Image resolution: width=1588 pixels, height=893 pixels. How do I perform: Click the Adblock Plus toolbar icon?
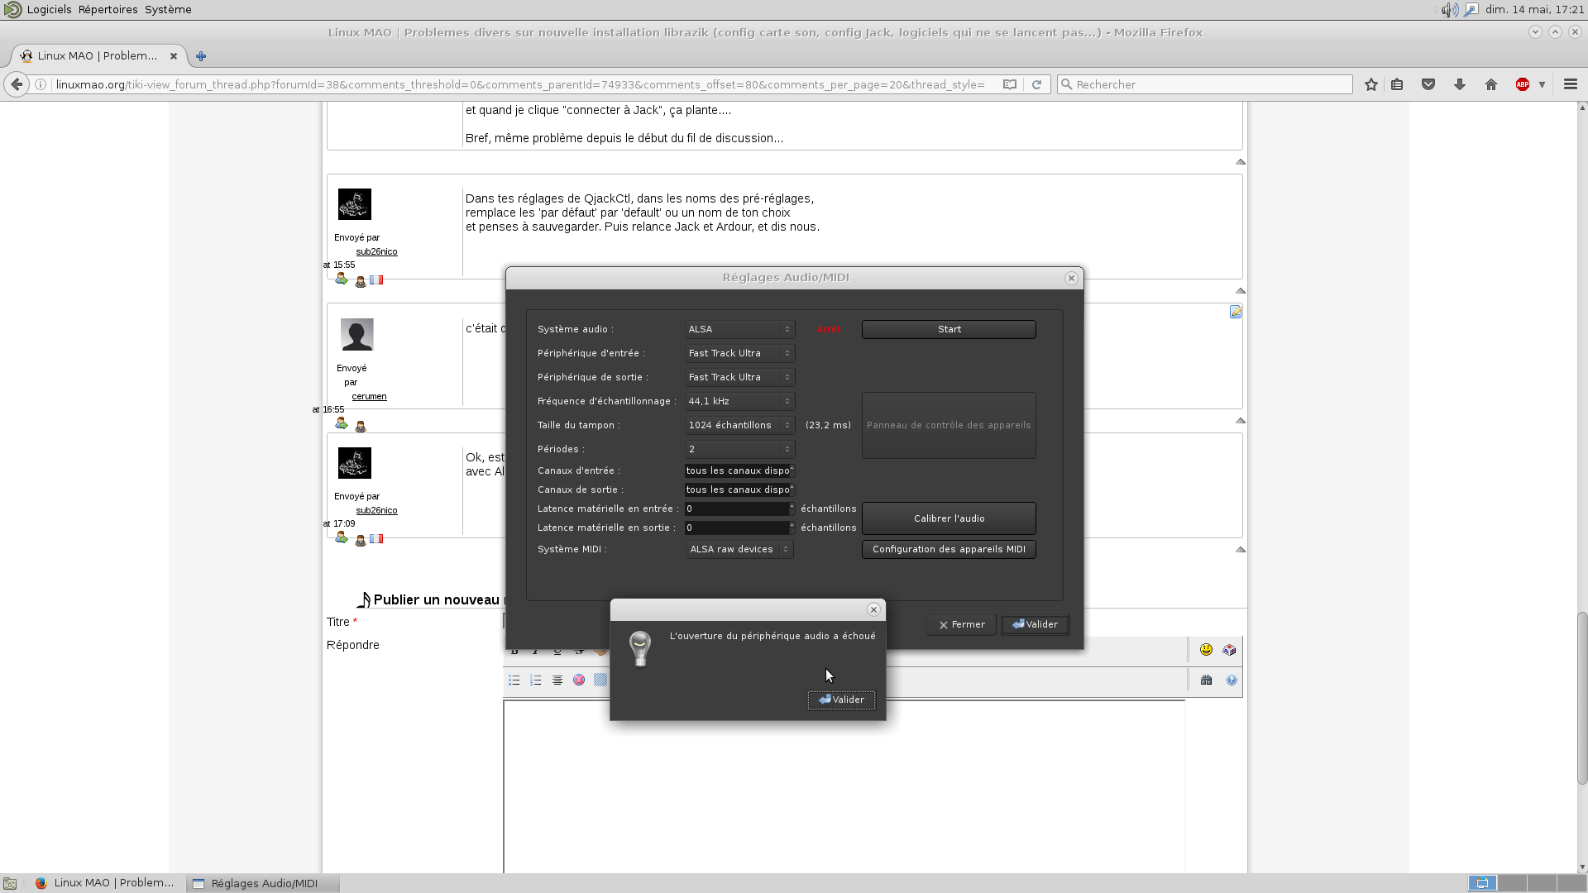click(1523, 84)
